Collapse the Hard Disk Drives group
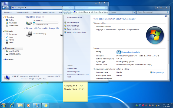The image size is (173, 108). tap(25, 17)
